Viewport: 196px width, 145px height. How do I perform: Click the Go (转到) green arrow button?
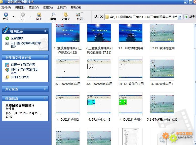tap(186, 17)
